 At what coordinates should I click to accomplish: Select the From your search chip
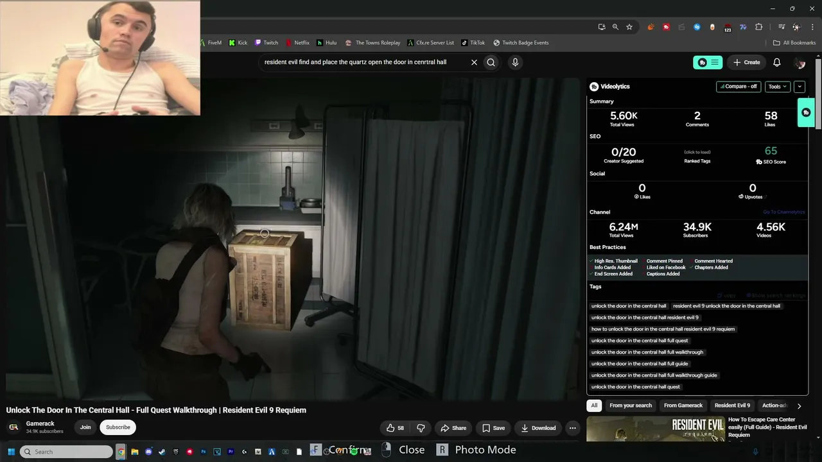point(631,406)
